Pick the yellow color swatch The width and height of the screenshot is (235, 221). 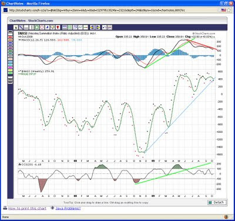(x=10, y=70)
